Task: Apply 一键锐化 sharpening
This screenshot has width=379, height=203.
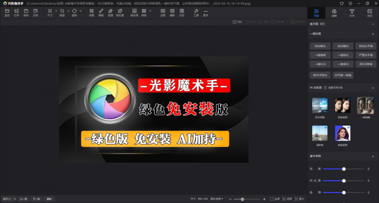Action: coord(343,55)
